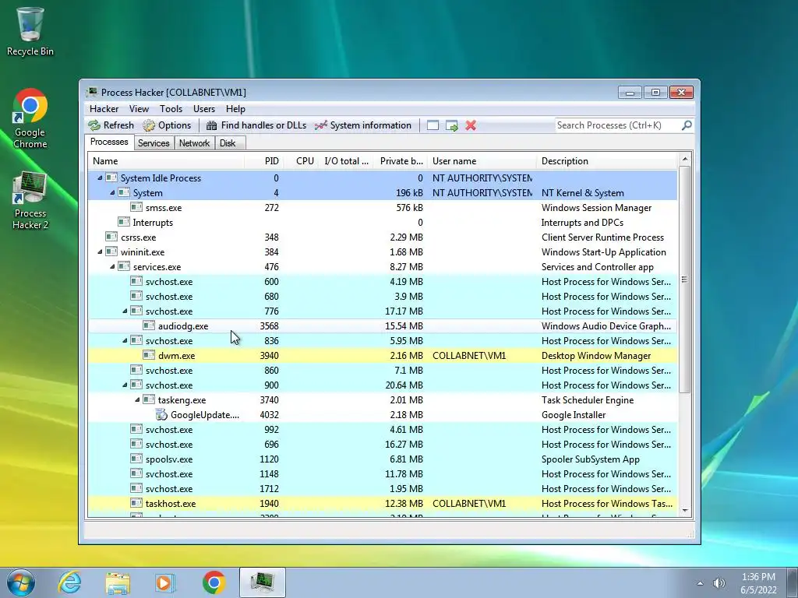Open the Users menu
The image size is (798, 598).
pos(203,109)
